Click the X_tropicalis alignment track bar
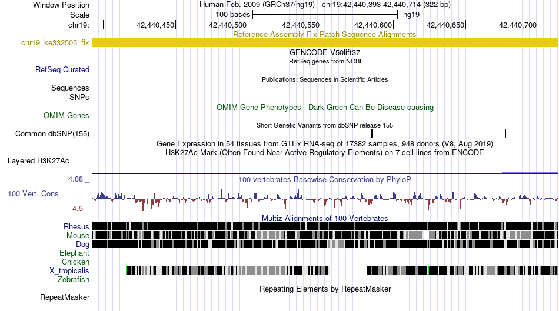 [x=325, y=270]
